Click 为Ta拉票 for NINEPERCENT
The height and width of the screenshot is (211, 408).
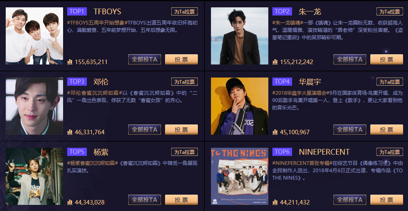pyautogui.click(x=390, y=152)
